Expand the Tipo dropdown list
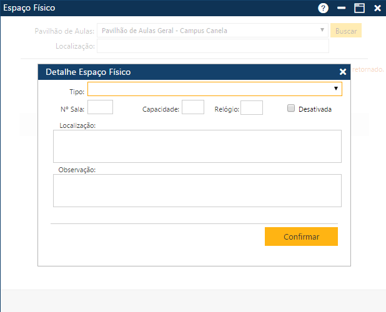The height and width of the screenshot is (312, 386). pyautogui.click(x=215, y=89)
